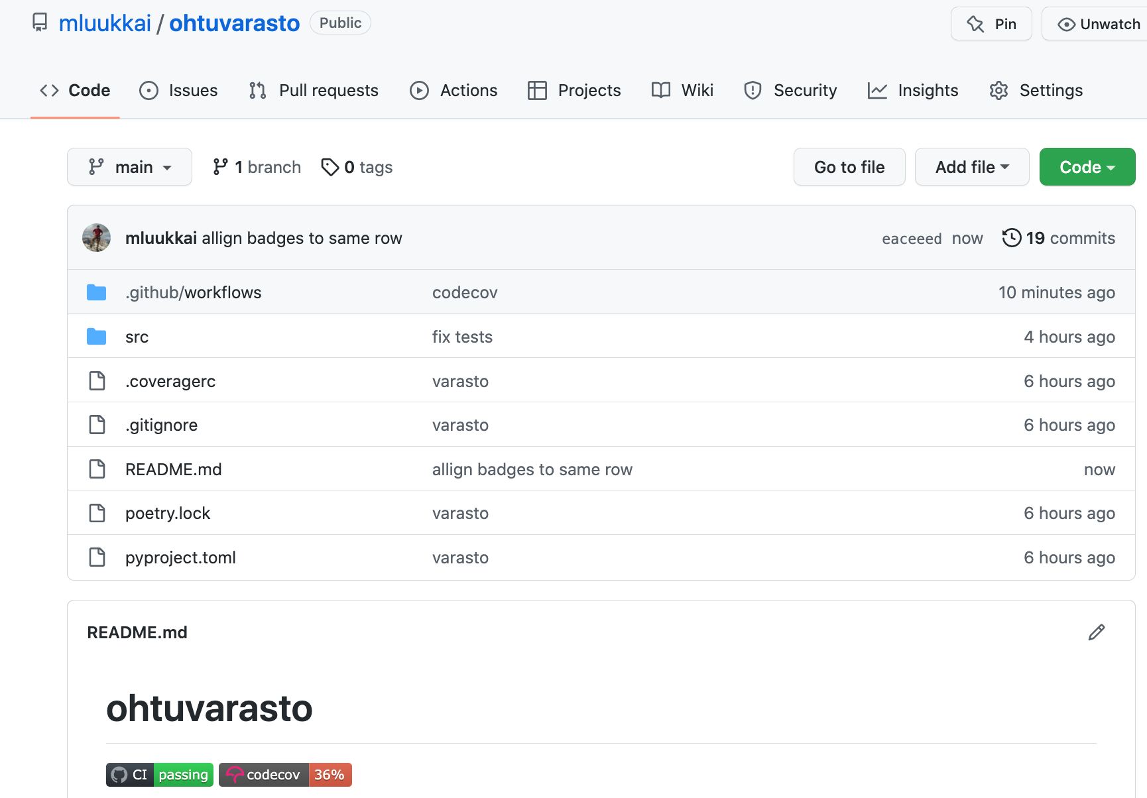1147x798 pixels.
Task: Click the branch icon beside 1 branch
Action: [x=220, y=167]
